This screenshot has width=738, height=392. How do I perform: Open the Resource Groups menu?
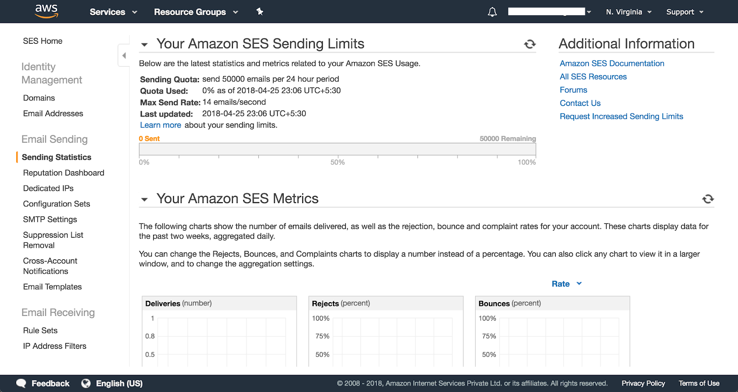[x=196, y=12]
